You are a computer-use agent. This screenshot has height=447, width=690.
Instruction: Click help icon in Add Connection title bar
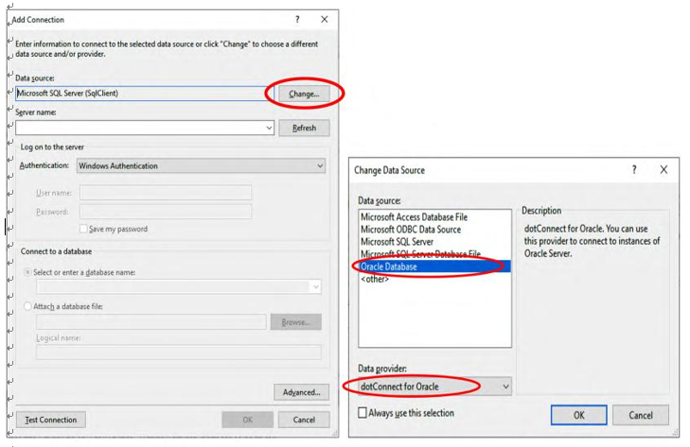point(297,19)
